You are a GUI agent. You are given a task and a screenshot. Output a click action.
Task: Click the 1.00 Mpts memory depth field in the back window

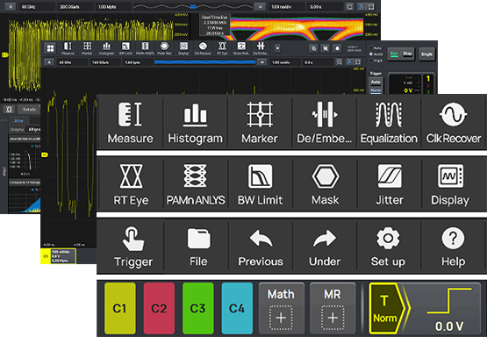tap(113, 6)
